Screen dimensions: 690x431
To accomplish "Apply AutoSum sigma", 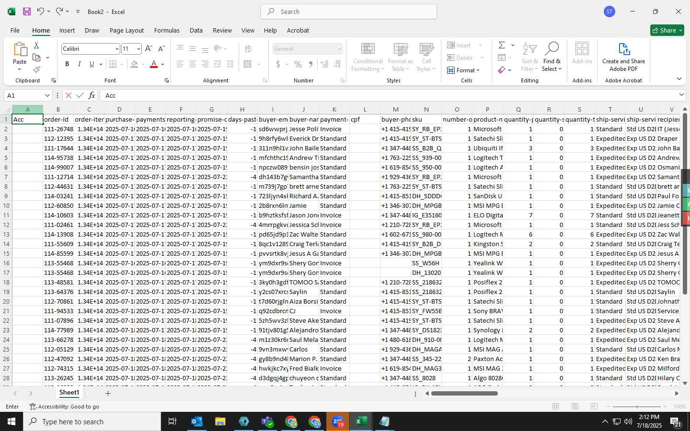I will tap(502, 45).
